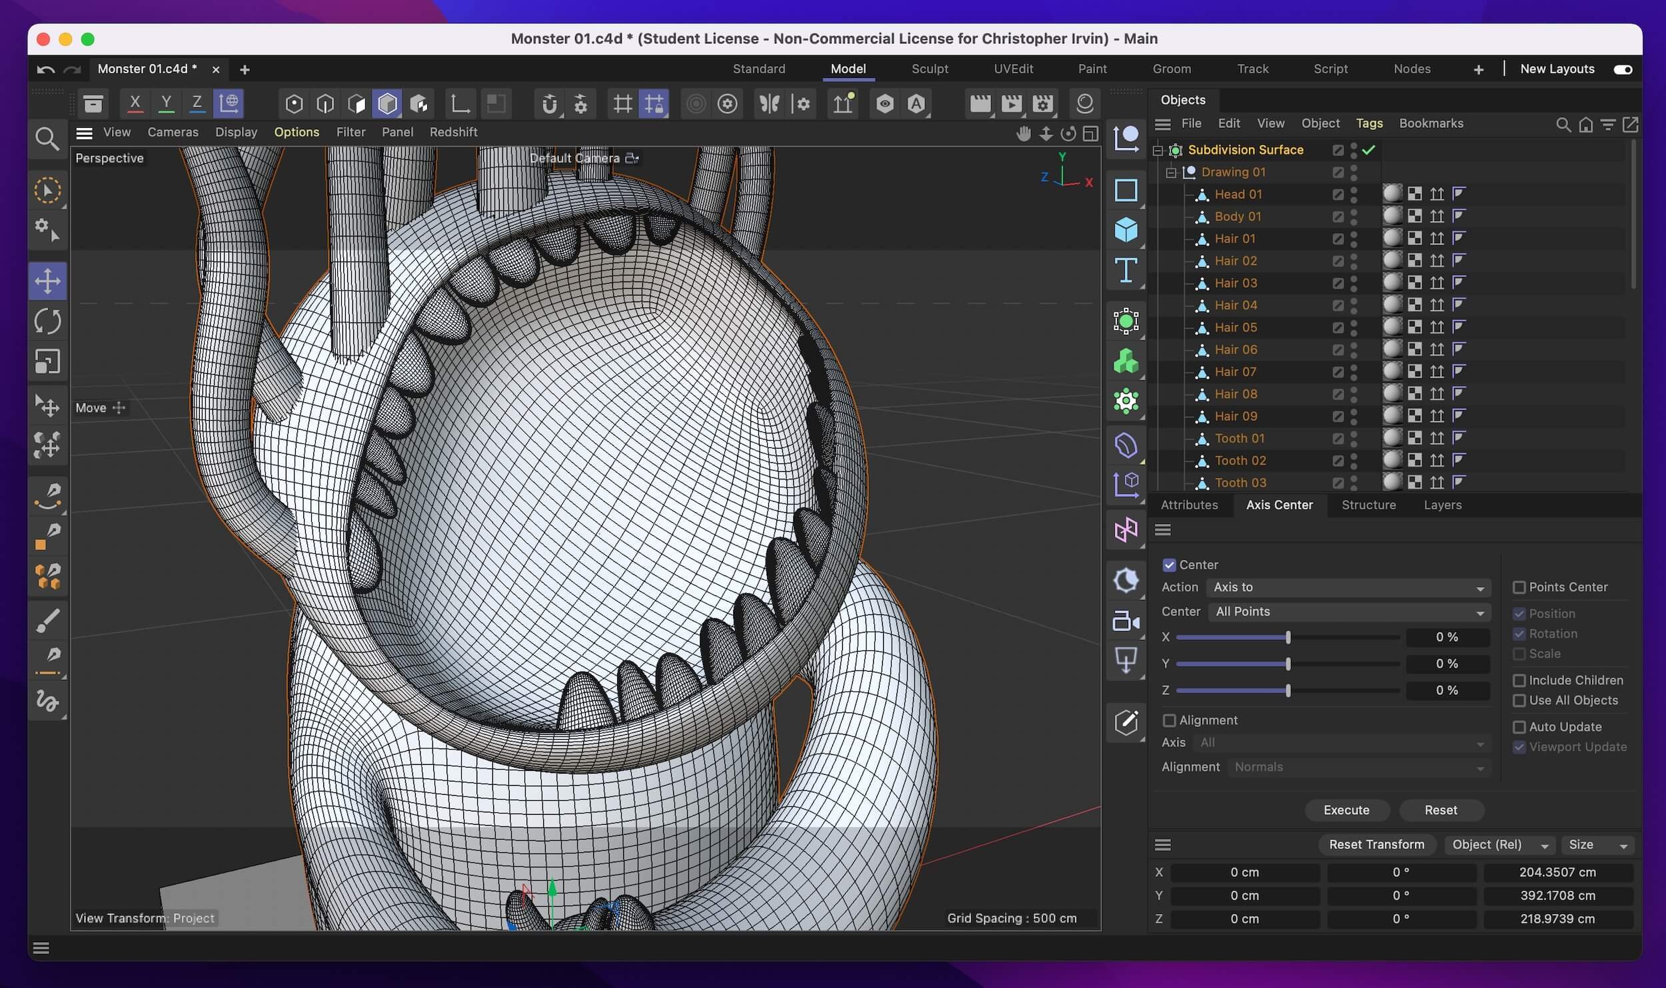Toggle the Center checkbox

pyautogui.click(x=1169, y=565)
